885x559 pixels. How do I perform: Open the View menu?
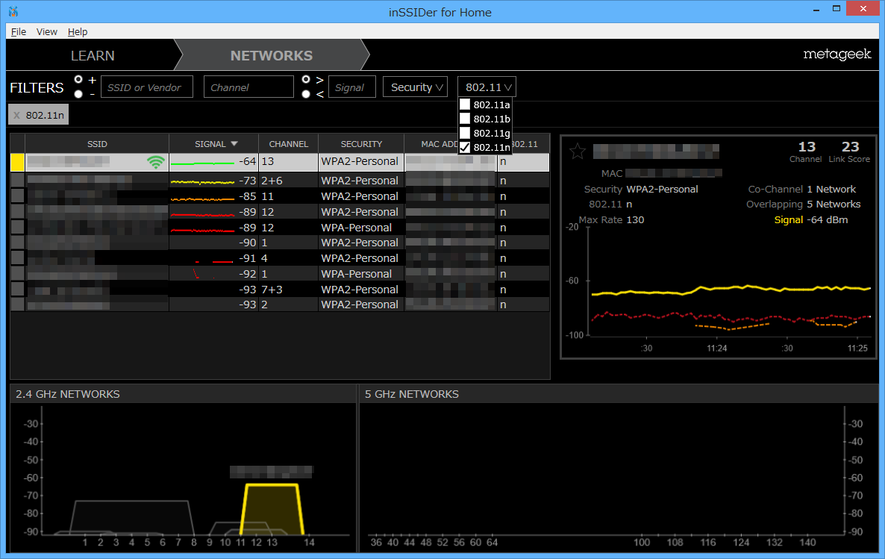(x=47, y=31)
